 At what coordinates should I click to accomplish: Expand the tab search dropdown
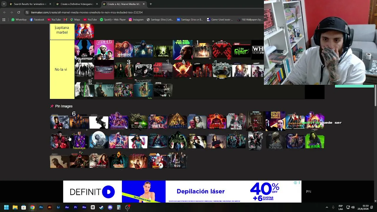[4, 4]
